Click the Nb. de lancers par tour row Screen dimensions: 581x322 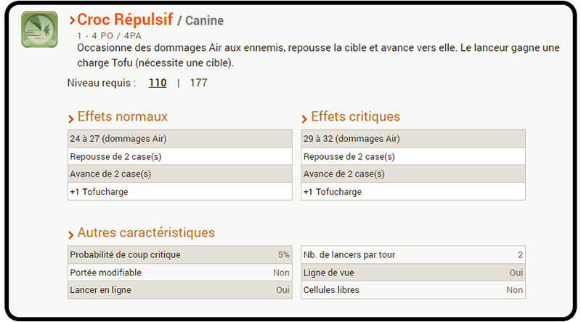coord(413,255)
